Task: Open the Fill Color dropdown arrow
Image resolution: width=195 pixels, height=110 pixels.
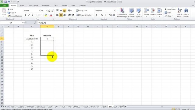Action: [48, 15]
